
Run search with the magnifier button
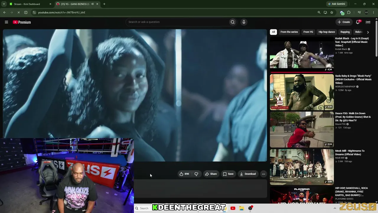point(233,22)
